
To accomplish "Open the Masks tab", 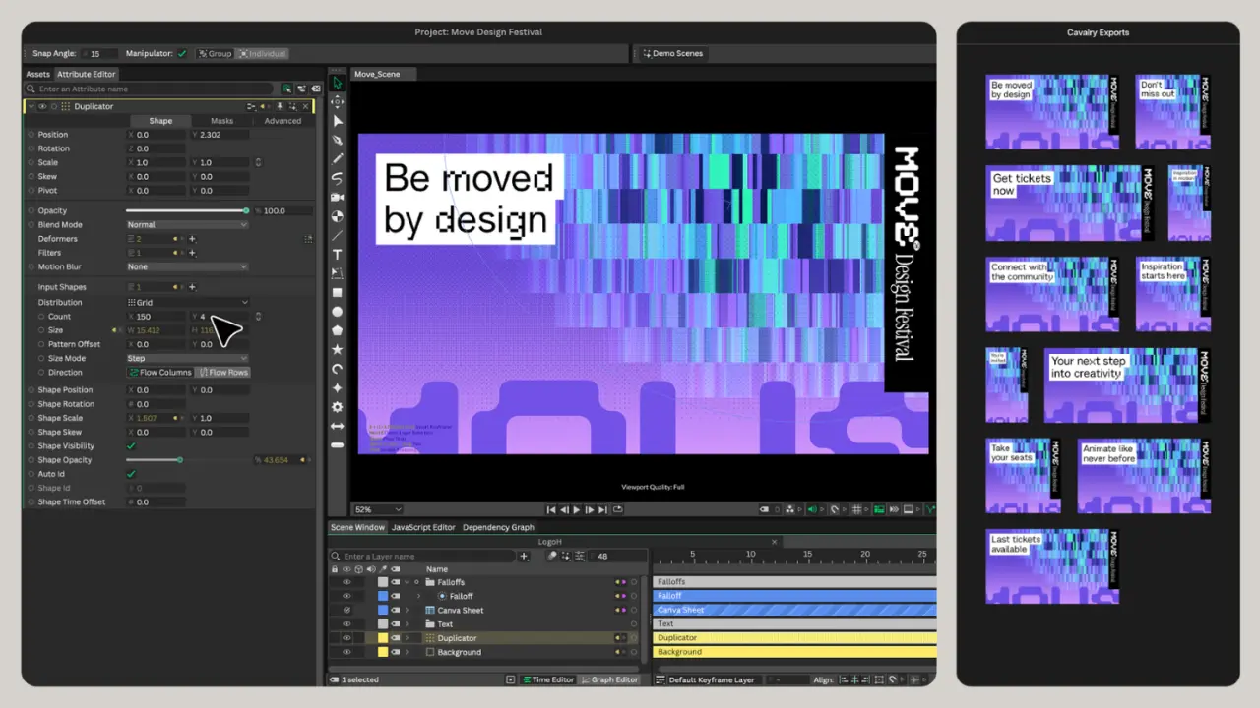I will [x=221, y=121].
